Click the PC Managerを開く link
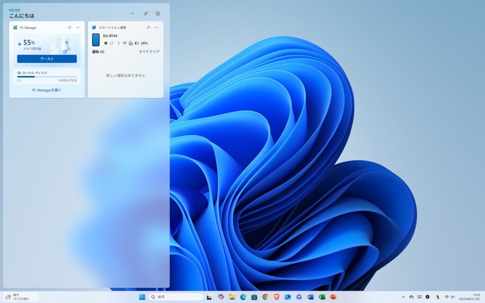The image size is (485, 303). 47,90
